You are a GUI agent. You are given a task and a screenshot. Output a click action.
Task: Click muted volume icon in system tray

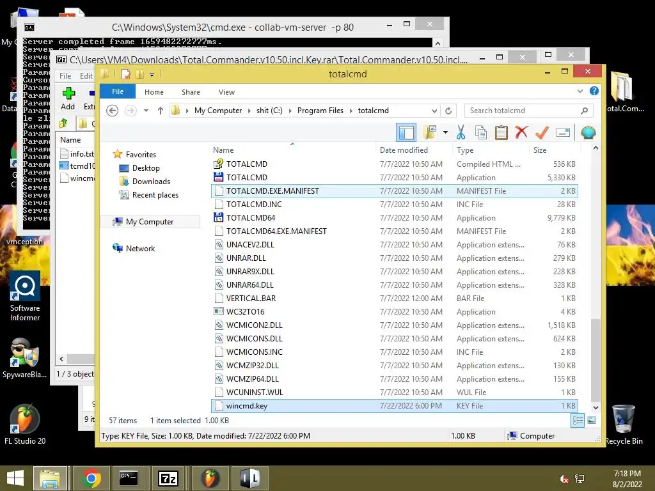pyautogui.click(x=564, y=479)
